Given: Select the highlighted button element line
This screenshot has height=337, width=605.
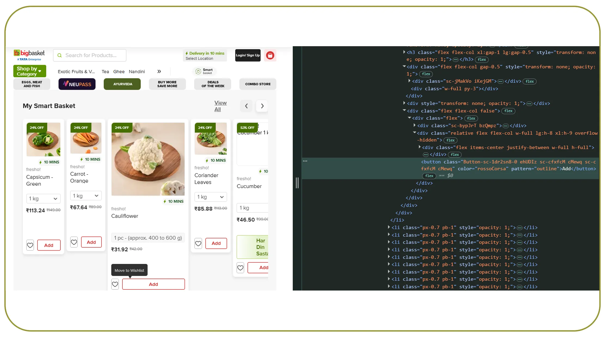Looking at the screenshot, I should coord(450,168).
